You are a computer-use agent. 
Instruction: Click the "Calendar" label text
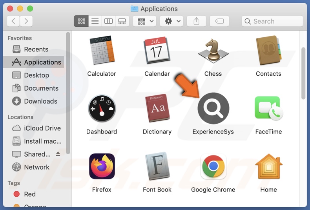(x=157, y=74)
